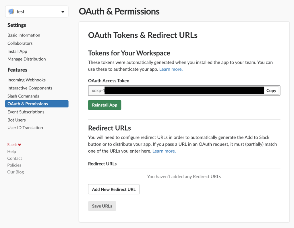
Task: Open Incoming Webhooks feature
Action: 26,80
